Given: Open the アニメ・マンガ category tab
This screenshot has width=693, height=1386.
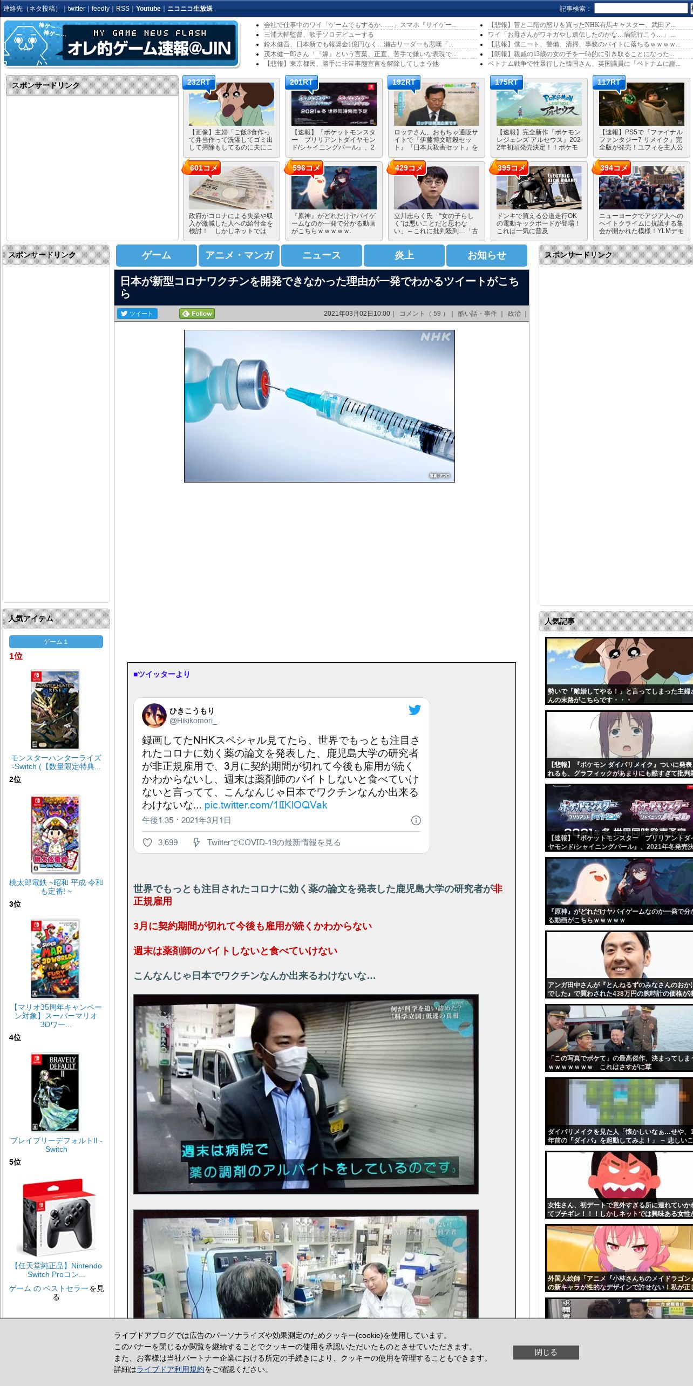Looking at the screenshot, I should [239, 255].
